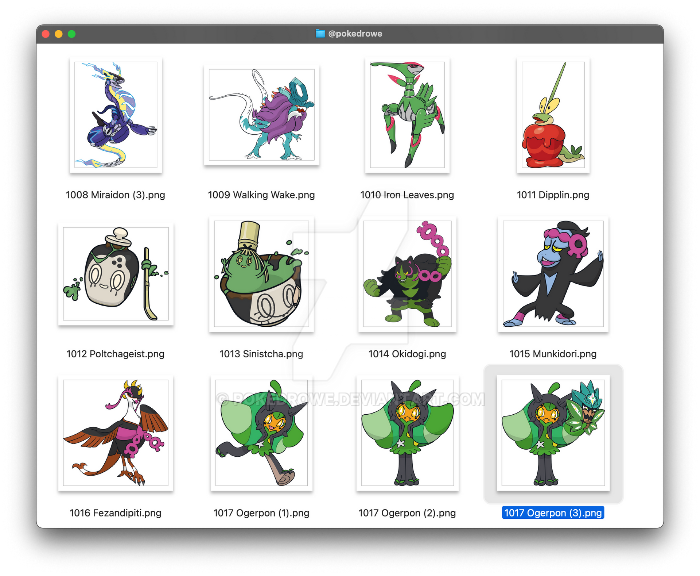The height and width of the screenshot is (576, 700).
Task: Click the @pokedrowe window title
Action: 355,34
